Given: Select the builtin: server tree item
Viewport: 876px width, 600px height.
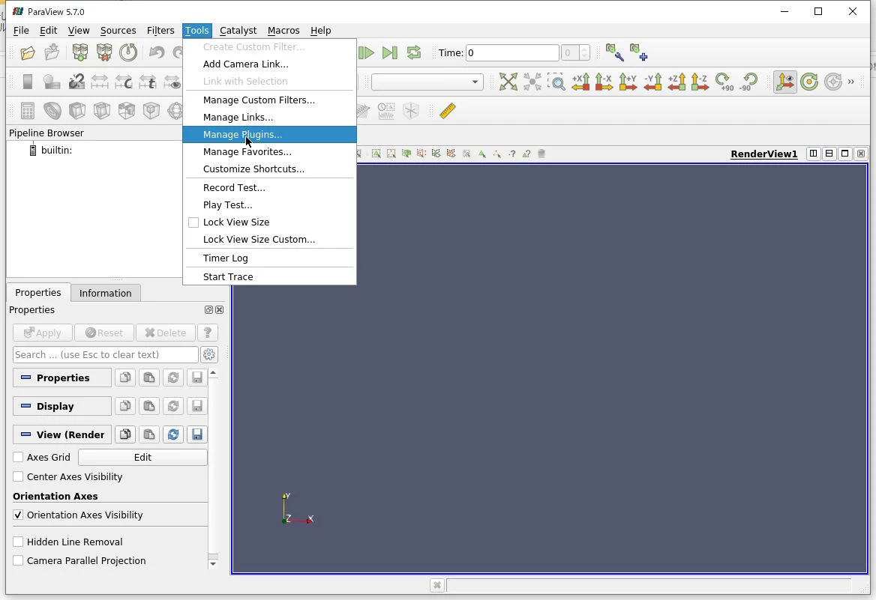Looking at the screenshot, I should click(56, 150).
